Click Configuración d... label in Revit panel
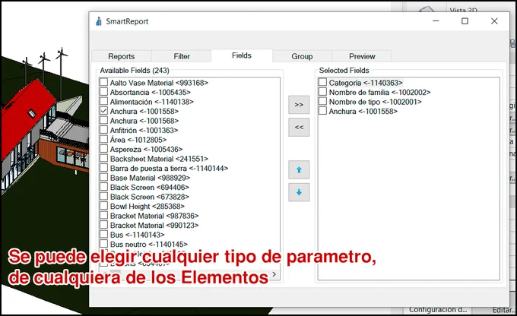 438,310
